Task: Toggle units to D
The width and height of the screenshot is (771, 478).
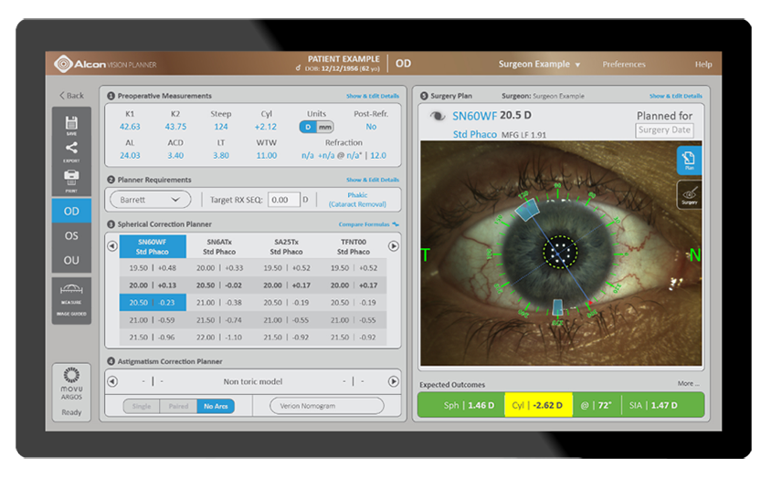Action: [308, 127]
